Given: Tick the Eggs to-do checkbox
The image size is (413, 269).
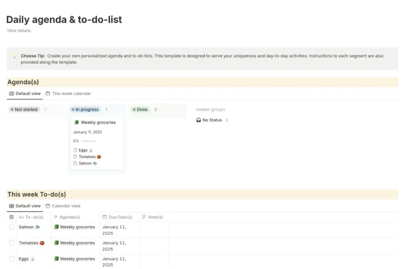Looking at the screenshot, I should tap(11, 259).
